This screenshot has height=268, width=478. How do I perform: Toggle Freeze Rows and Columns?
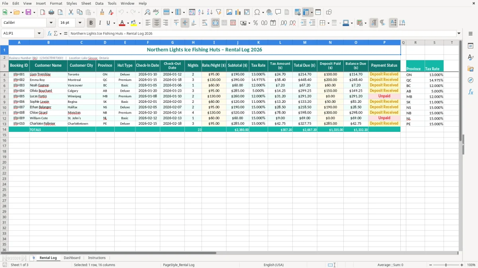click(306, 12)
